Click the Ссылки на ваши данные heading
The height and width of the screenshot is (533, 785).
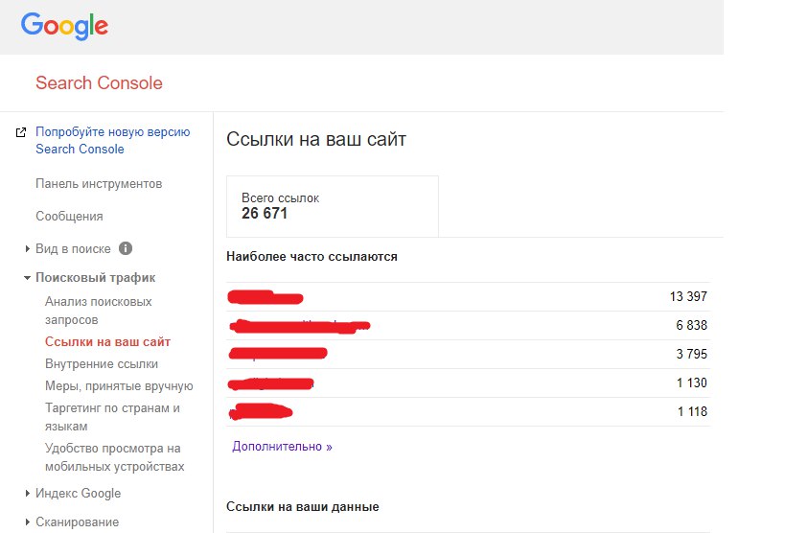click(302, 506)
